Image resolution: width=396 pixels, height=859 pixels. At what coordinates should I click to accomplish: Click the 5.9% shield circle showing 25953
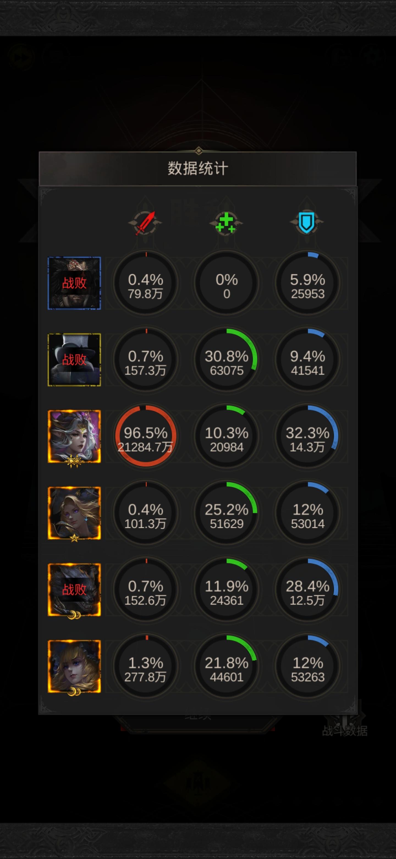tap(307, 283)
